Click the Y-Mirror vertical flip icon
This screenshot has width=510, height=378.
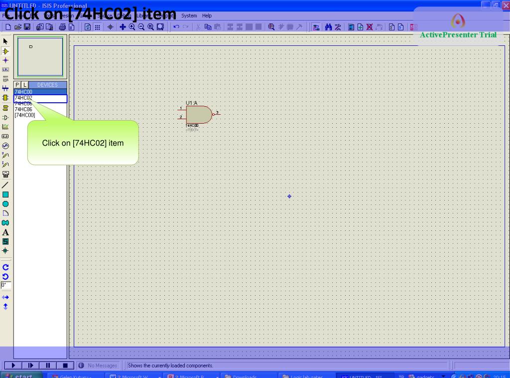pos(5,307)
